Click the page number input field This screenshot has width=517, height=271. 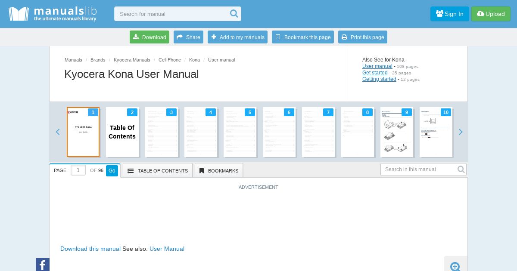pos(78,170)
